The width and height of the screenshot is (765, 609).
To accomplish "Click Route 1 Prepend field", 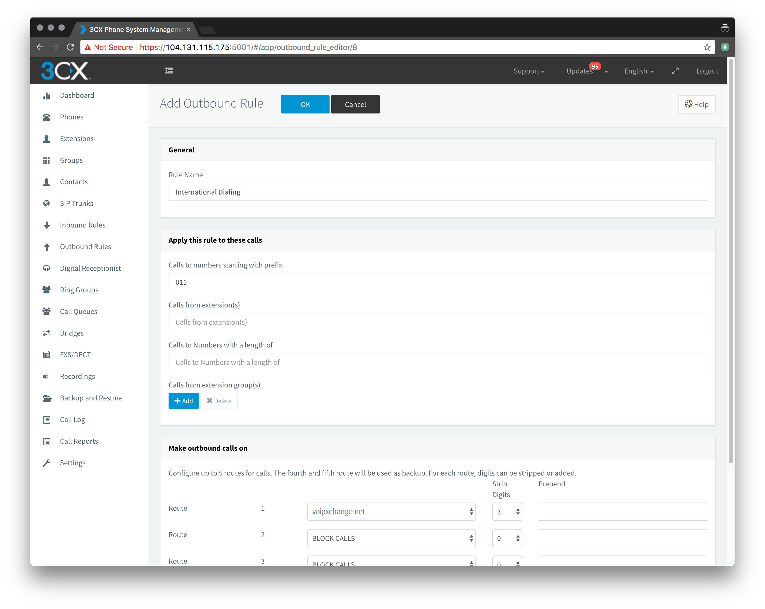I will click(x=623, y=512).
